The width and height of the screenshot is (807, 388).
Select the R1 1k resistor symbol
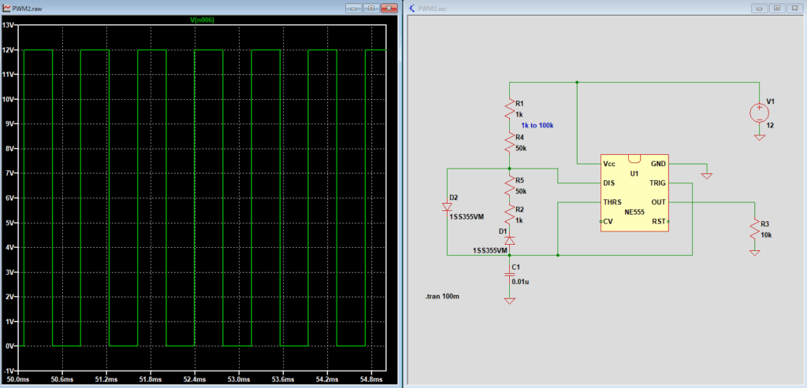click(510, 109)
